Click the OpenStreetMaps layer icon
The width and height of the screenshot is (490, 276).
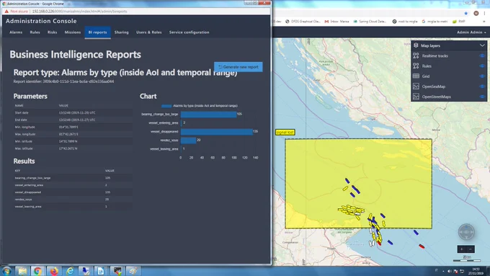point(416,97)
